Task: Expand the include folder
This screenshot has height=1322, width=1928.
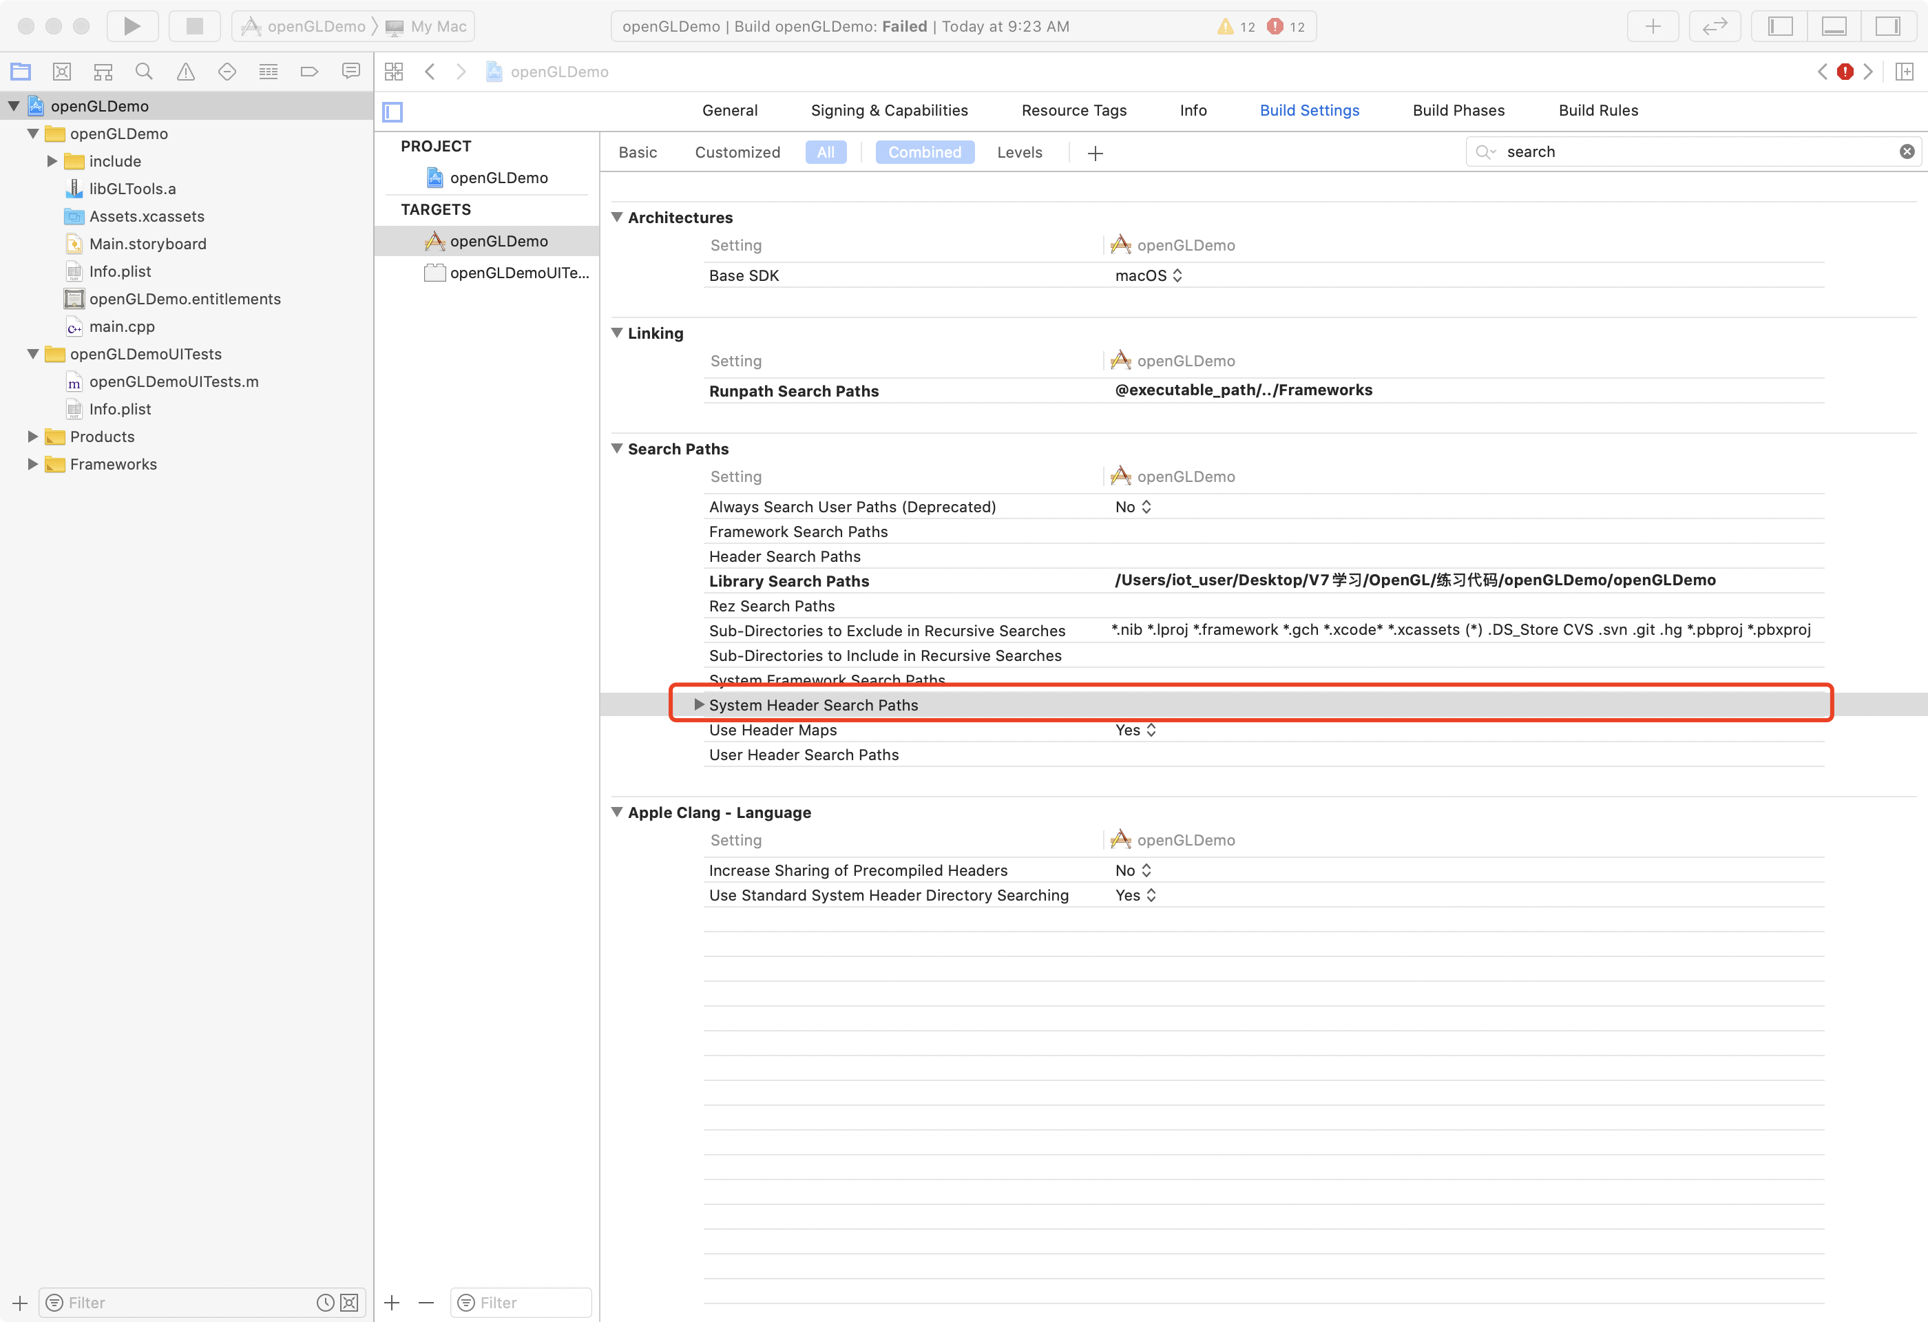Action: point(52,161)
